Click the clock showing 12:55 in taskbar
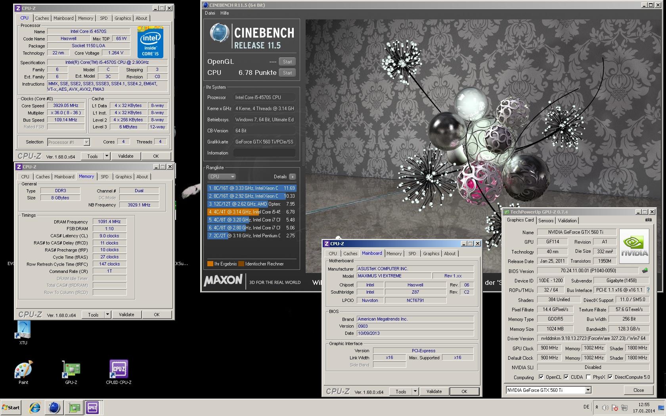 644,408
